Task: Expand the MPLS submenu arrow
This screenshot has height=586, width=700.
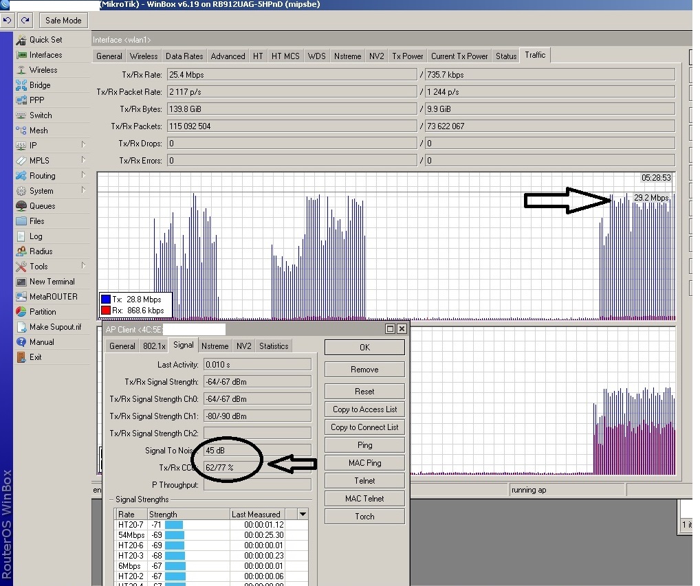Action: pyautogui.click(x=83, y=159)
